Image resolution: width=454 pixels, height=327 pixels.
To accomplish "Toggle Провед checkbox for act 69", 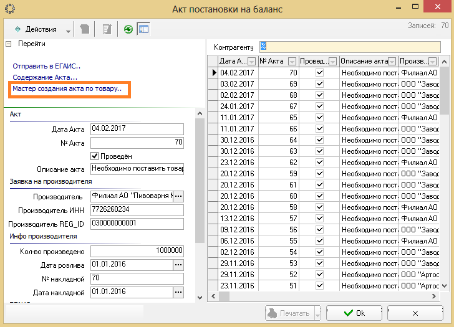I will (319, 84).
